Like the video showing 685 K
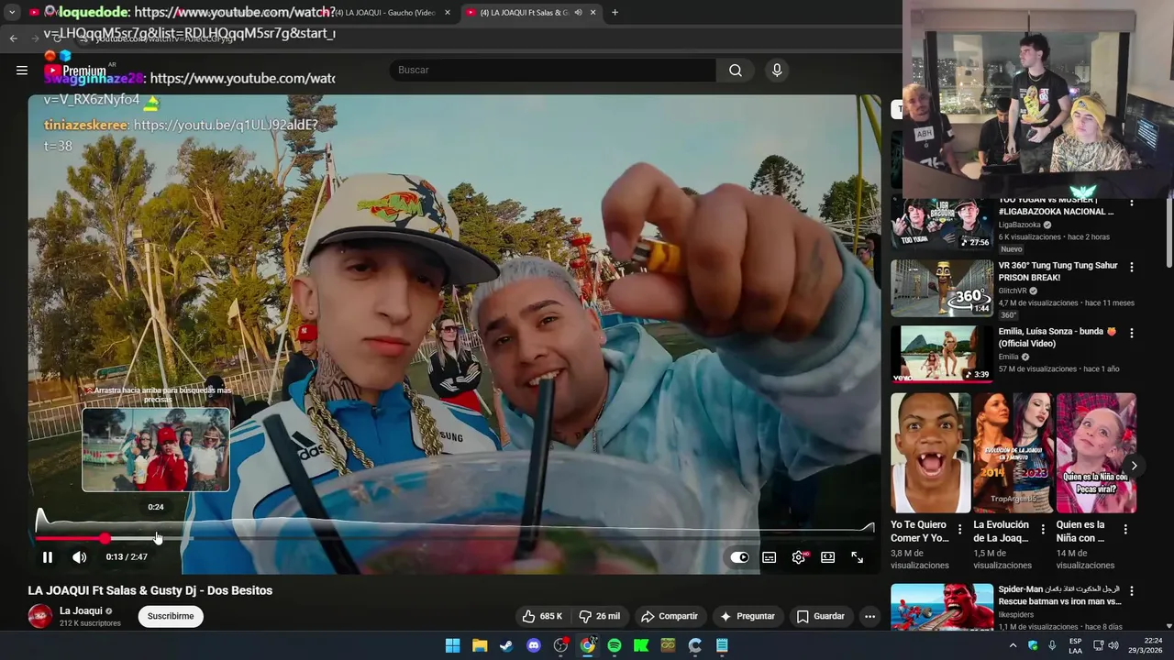 pos(542,616)
